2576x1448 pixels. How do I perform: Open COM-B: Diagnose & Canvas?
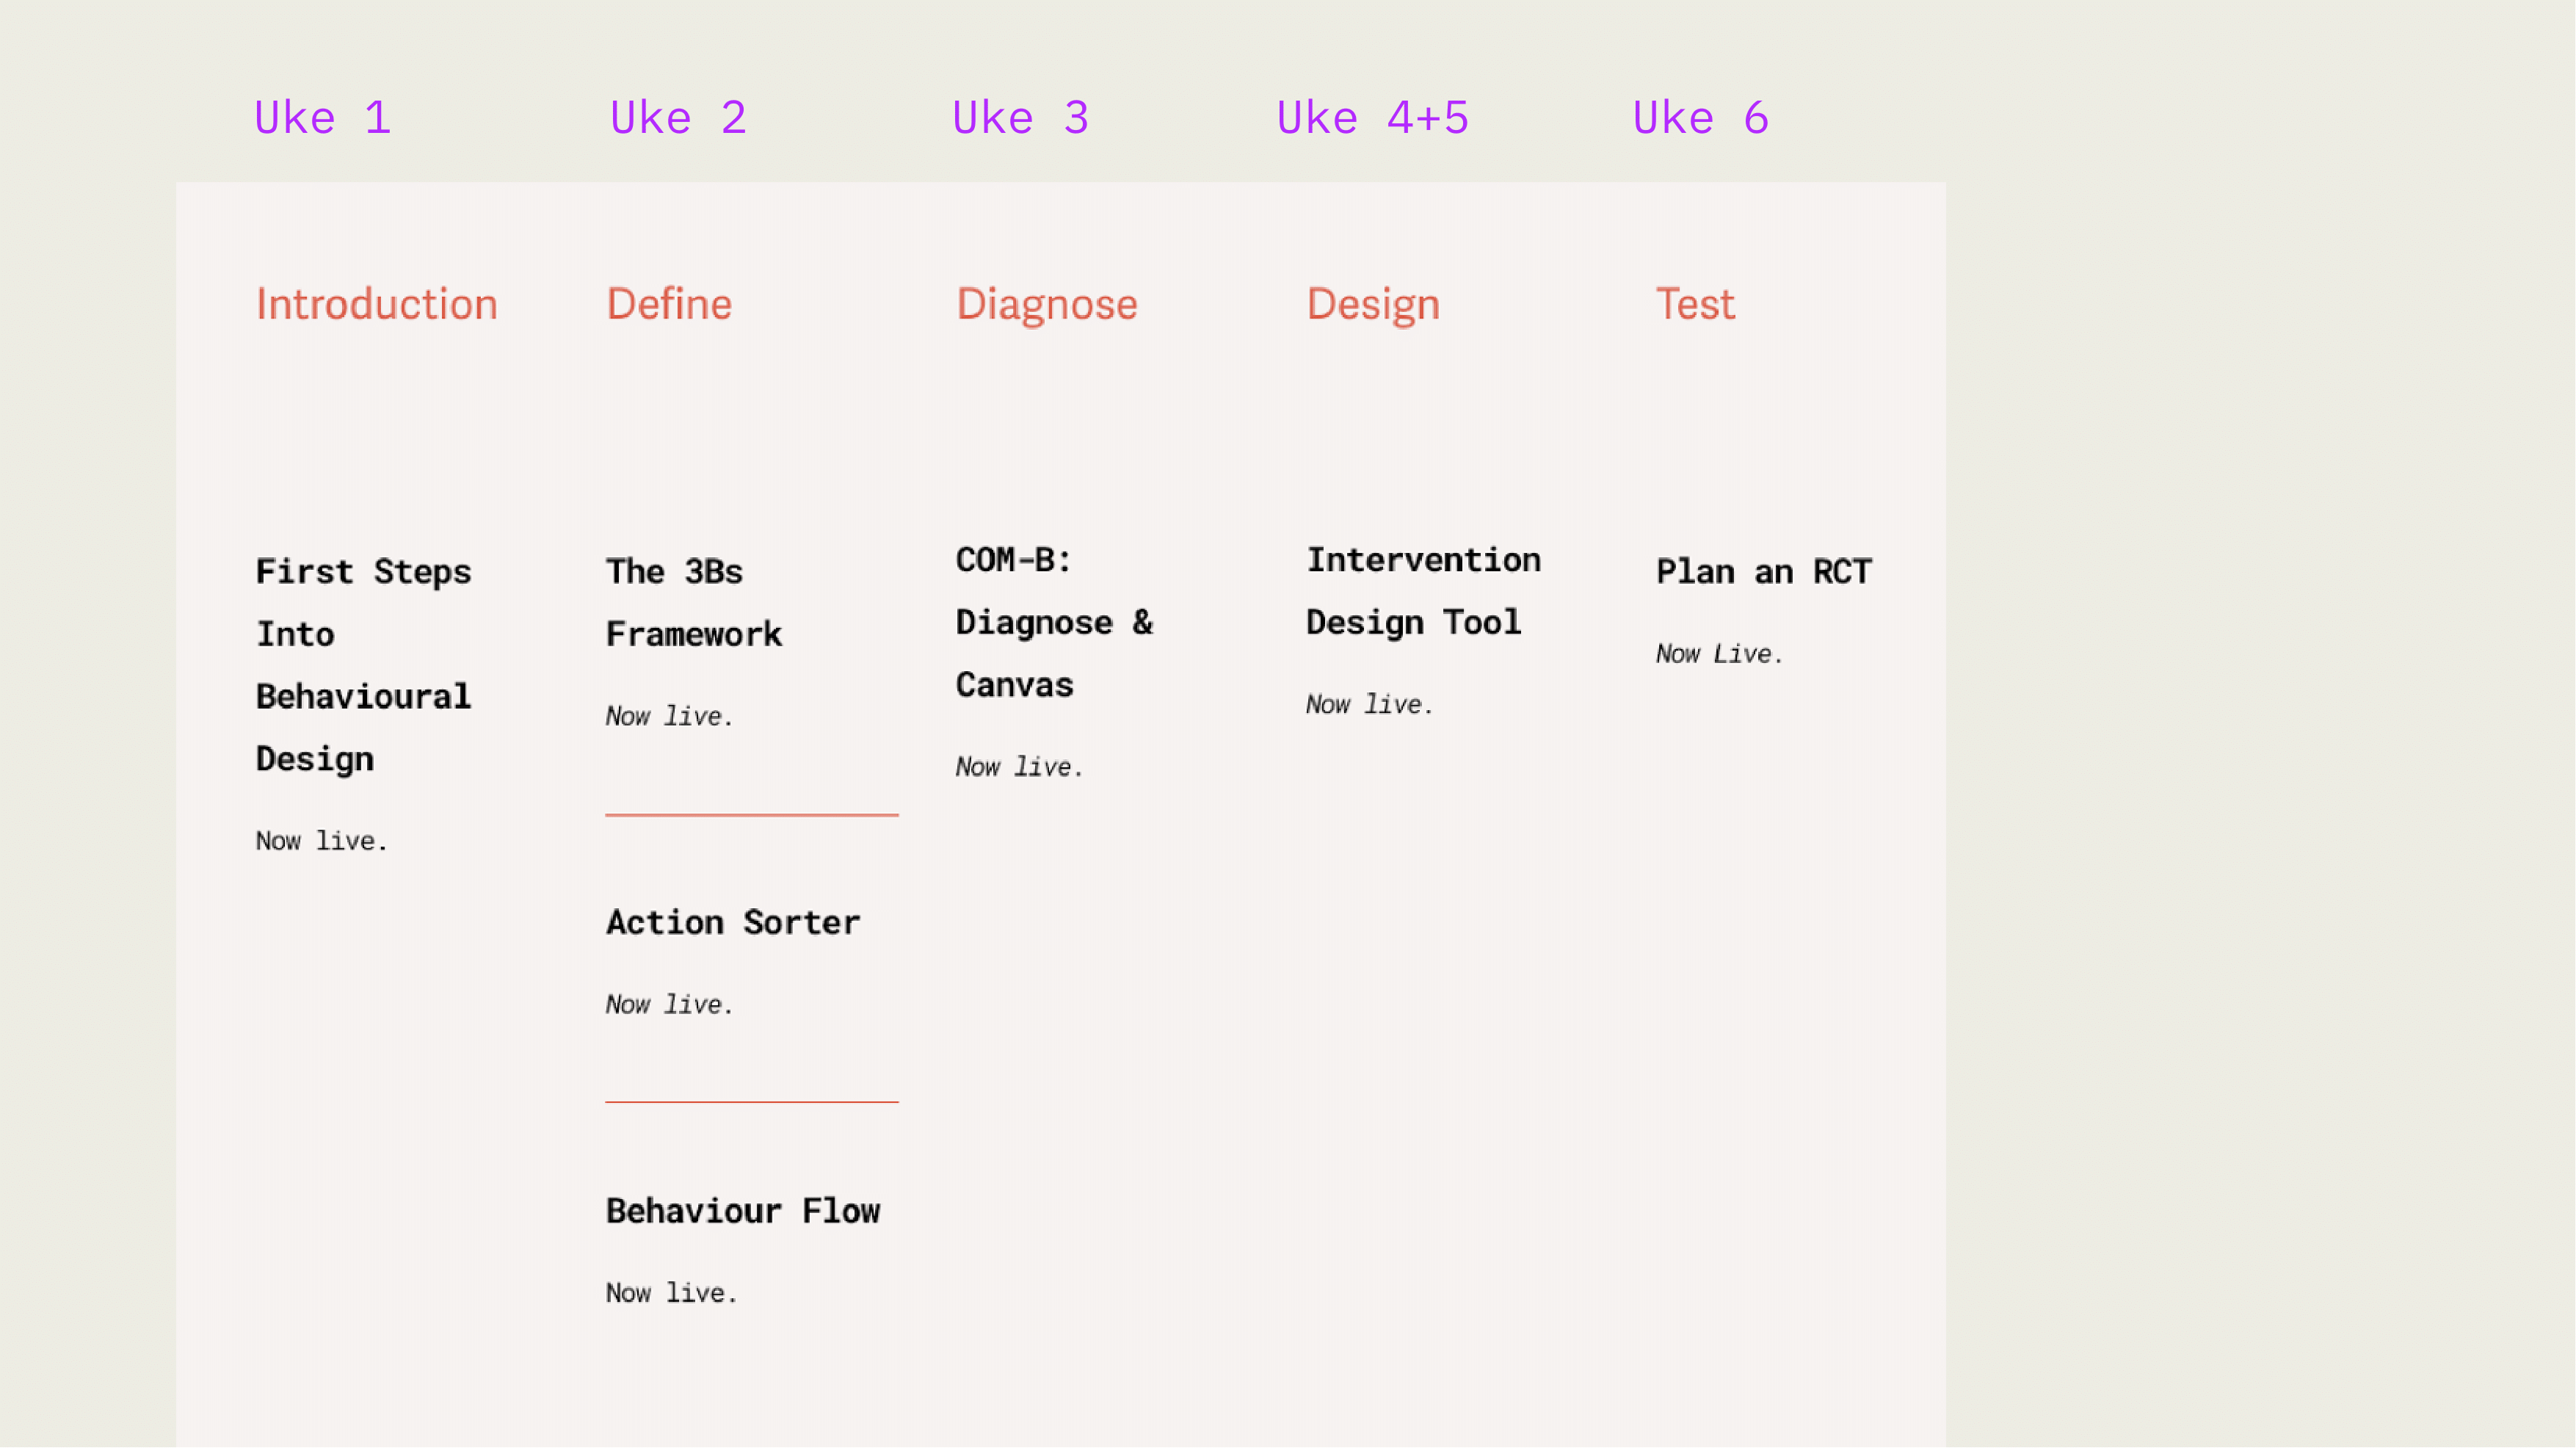click(x=1055, y=622)
